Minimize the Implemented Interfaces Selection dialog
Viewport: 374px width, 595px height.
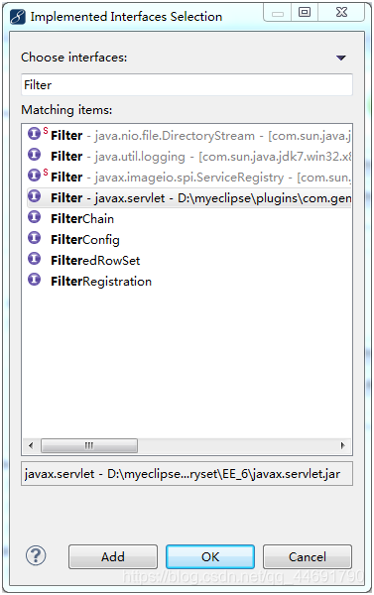click(278, 13)
